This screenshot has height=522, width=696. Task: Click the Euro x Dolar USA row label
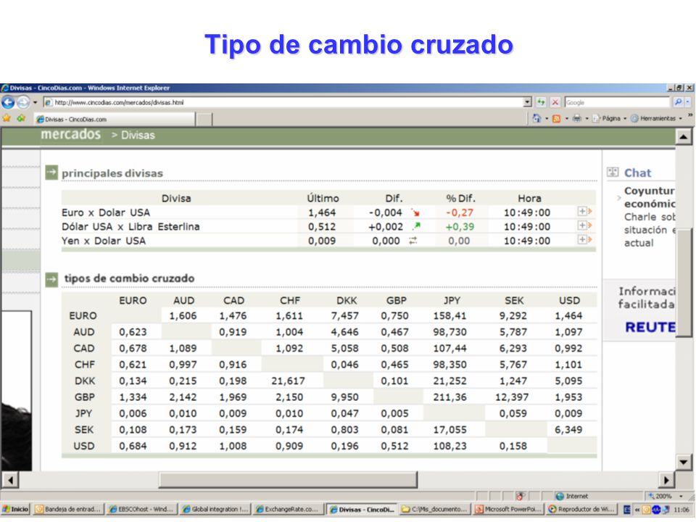tap(106, 212)
